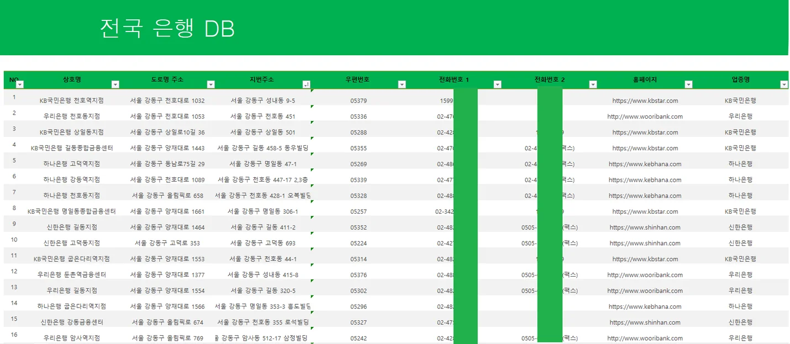Select the 우편번호 header cell

click(359, 80)
